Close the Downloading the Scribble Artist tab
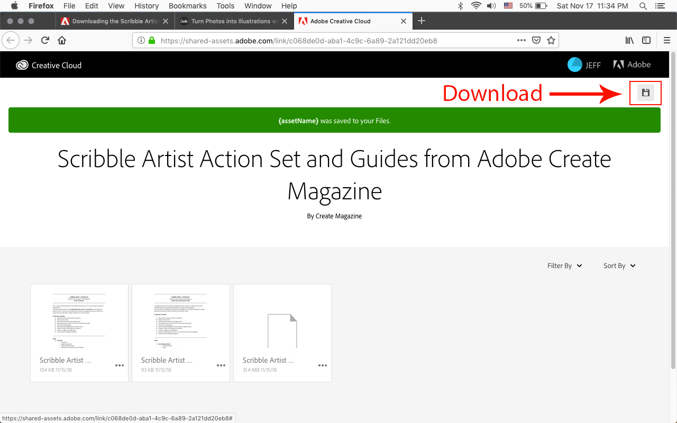Image resolution: width=677 pixels, height=423 pixels. 166,21
